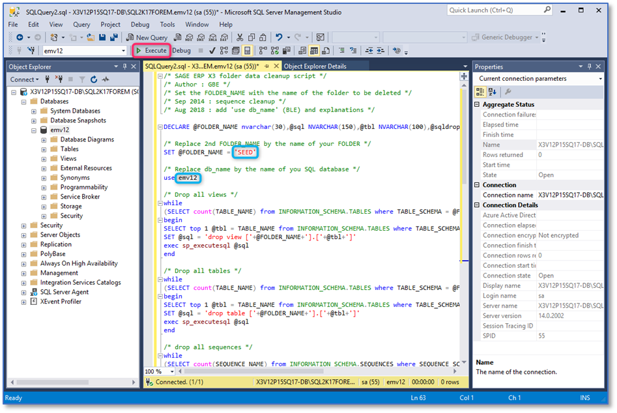Collapse the emv12 database node
Viewport: 617px width, 413px height.
pos(34,130)
